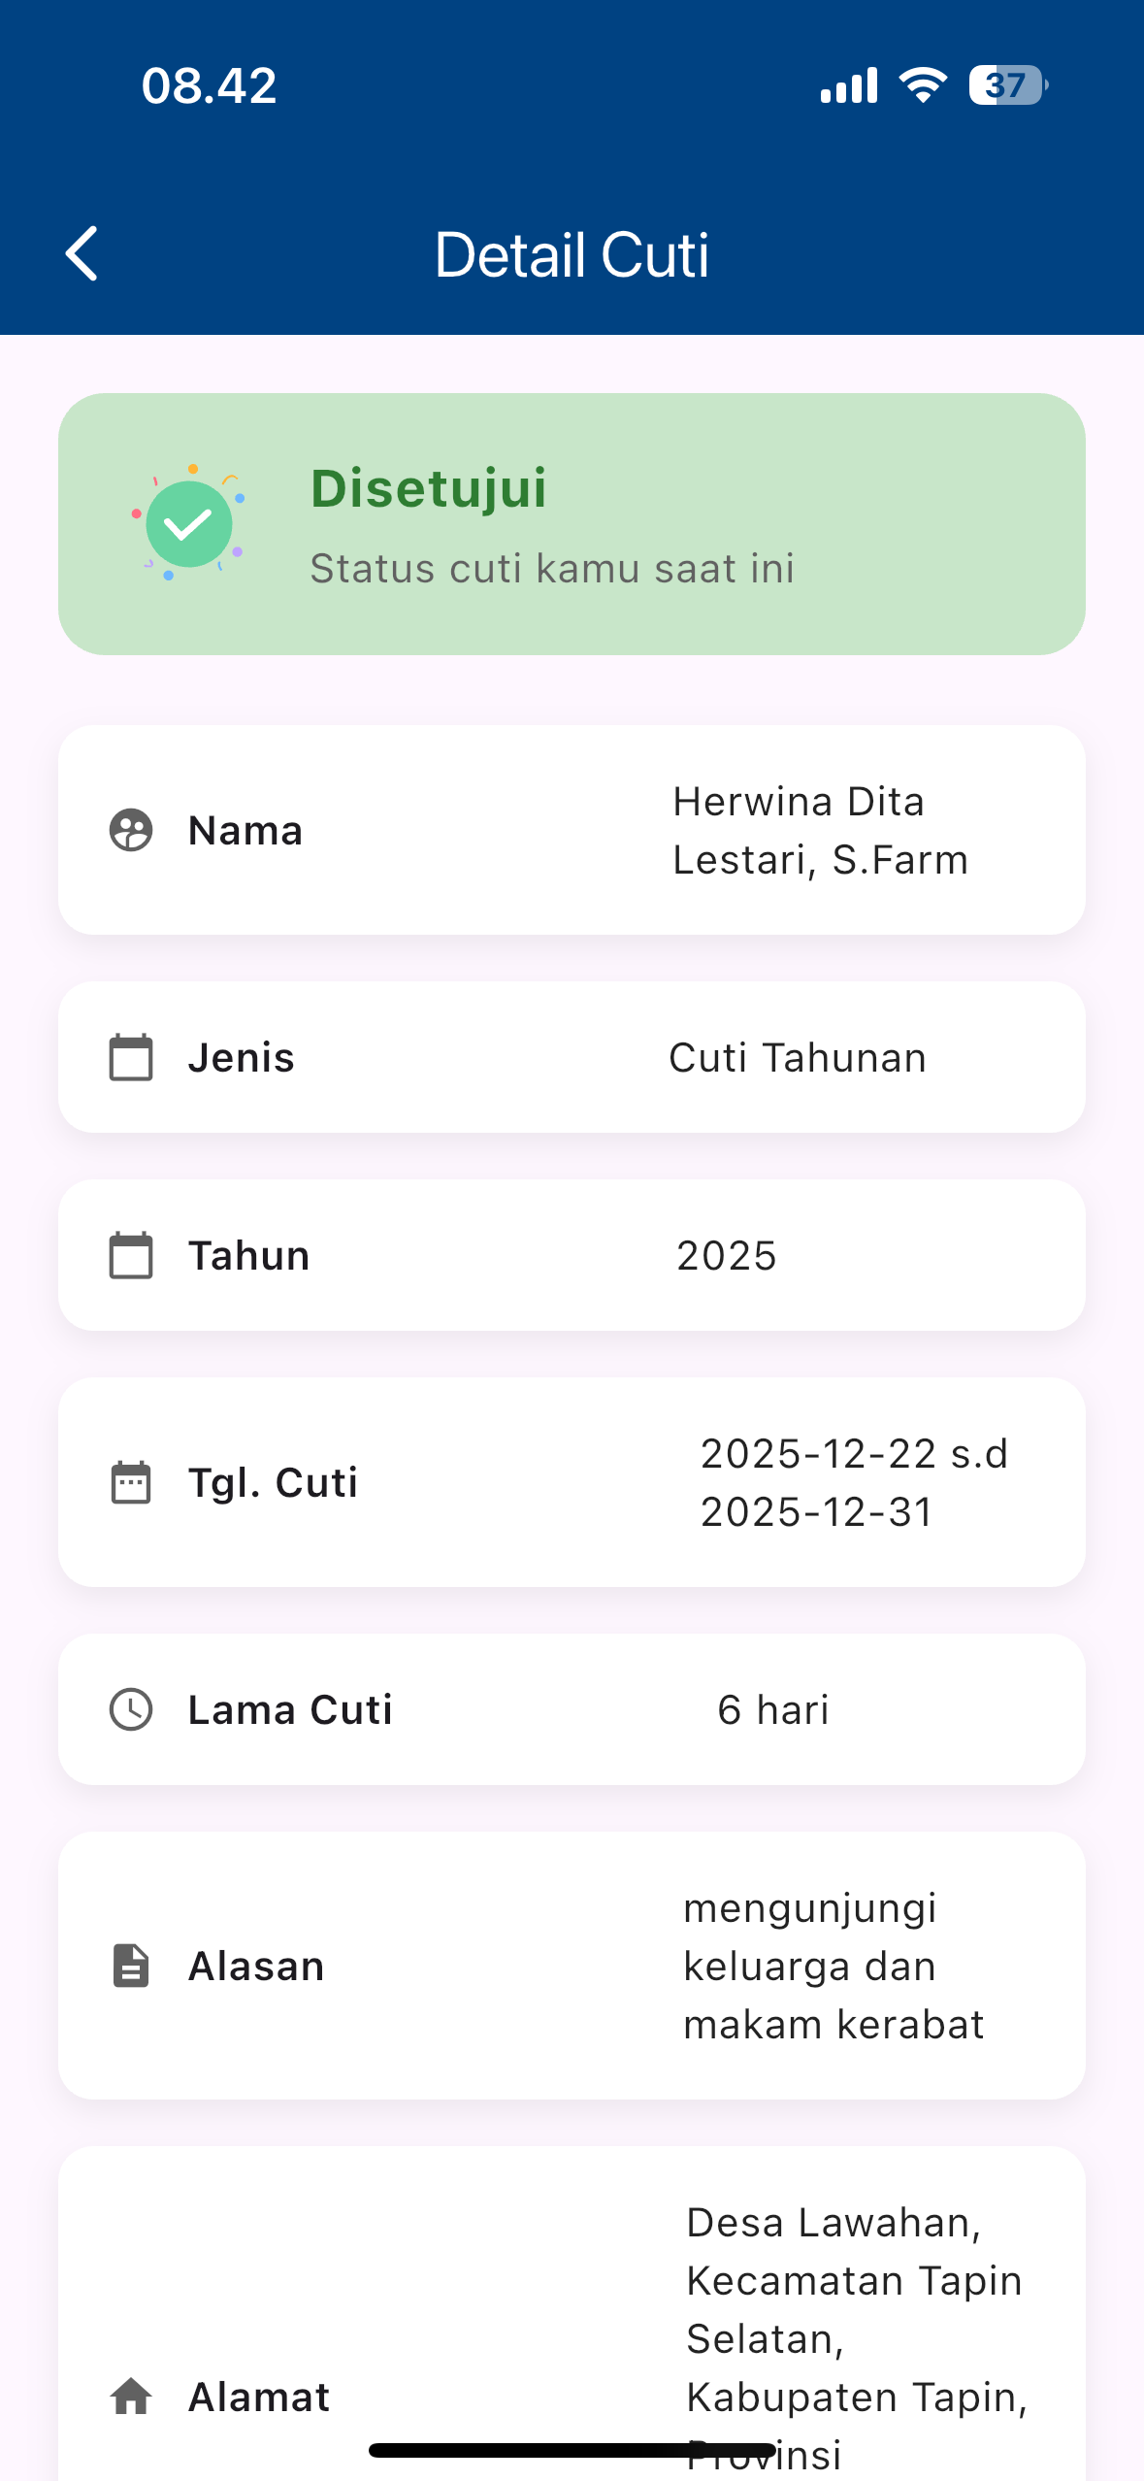Click the home icon beside Alamat
Screen dimensions: 1144x2481
131,2397
